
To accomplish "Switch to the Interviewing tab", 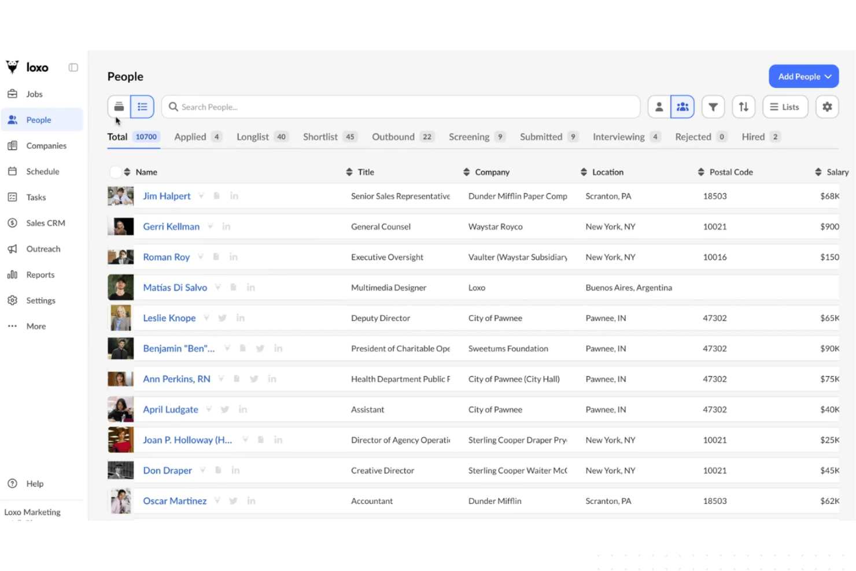I will tap(626, 137).
